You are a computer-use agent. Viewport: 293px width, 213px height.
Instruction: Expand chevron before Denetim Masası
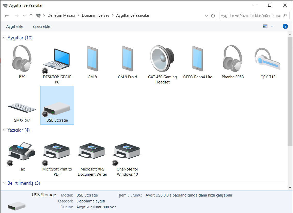pos(44,15)
